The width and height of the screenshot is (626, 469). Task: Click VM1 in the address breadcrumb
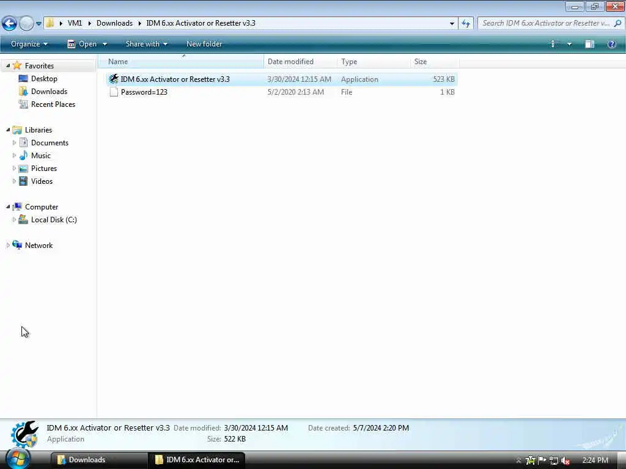75,23
